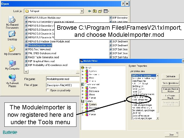184x138 pixels.
Task: Click the Edit Module button
Action: coord(170,76)
